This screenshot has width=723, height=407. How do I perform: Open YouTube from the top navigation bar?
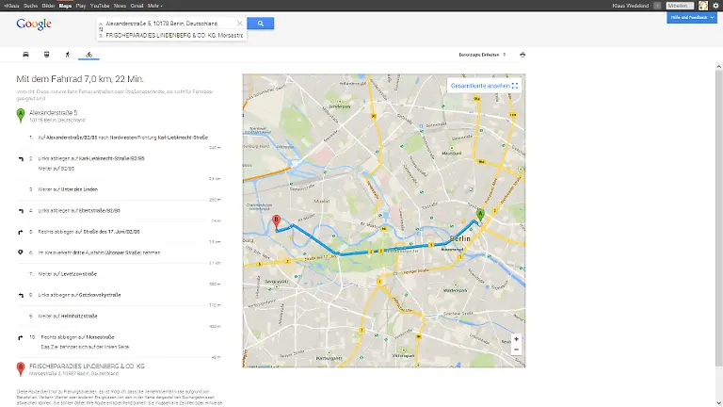96,5
